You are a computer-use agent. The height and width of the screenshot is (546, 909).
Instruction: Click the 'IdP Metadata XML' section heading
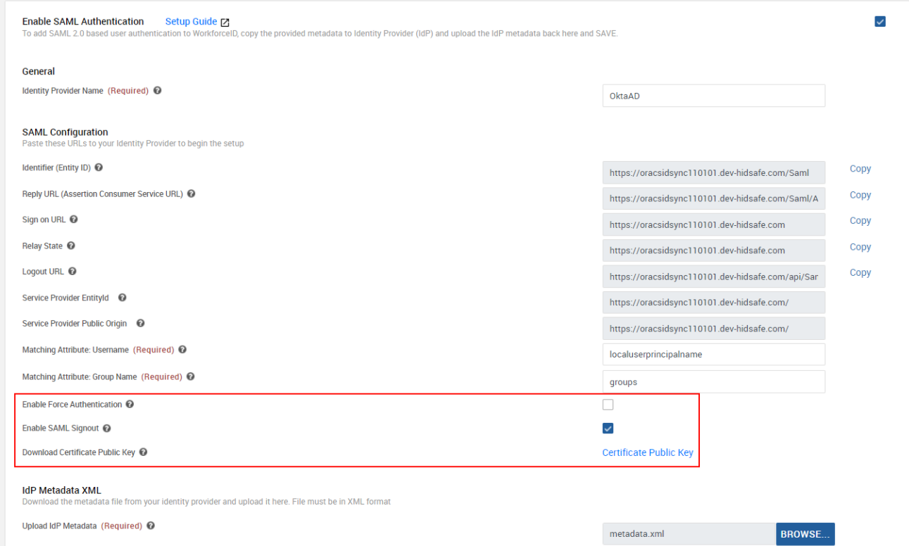63,490
